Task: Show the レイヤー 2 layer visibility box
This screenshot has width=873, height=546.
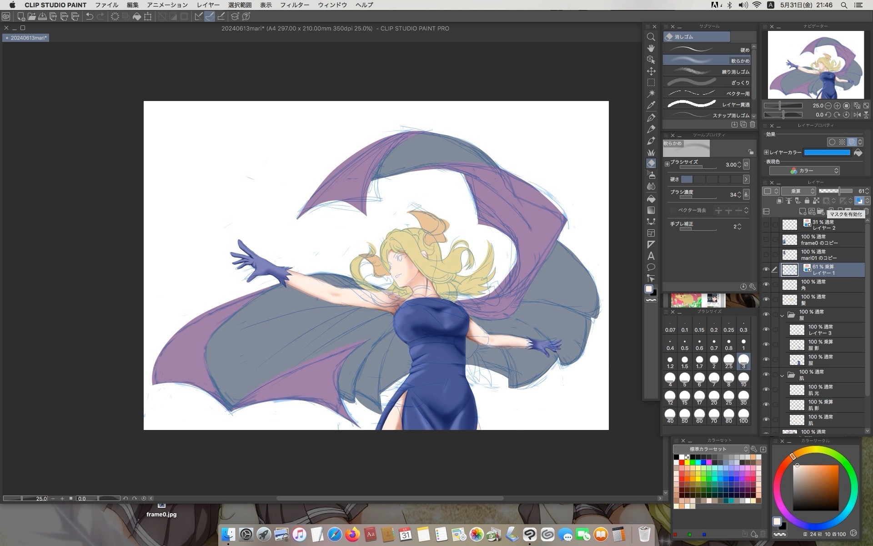Action: [766, 225]
